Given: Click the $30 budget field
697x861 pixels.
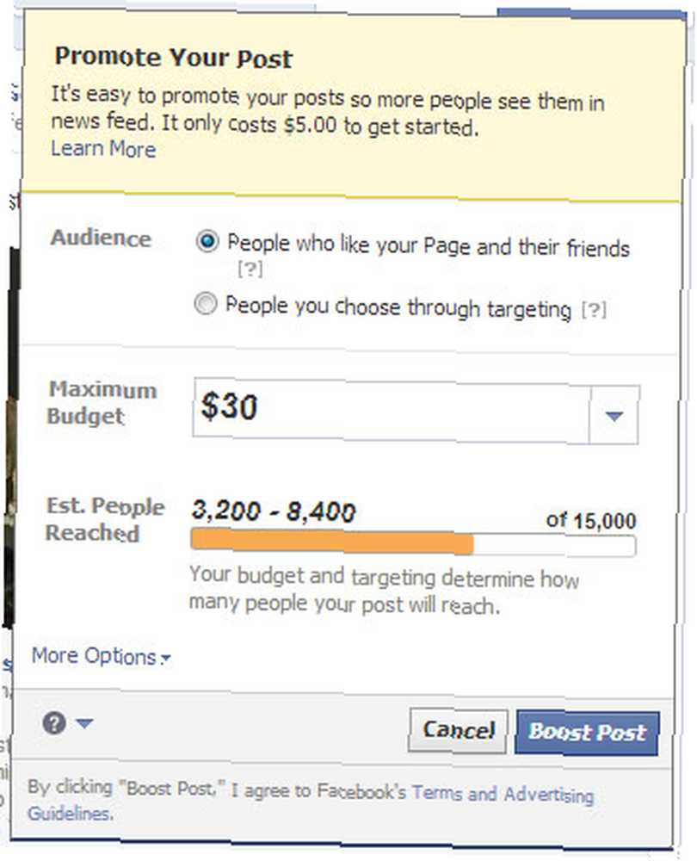Looking at the screenshot, I should [x=392, y=410].
